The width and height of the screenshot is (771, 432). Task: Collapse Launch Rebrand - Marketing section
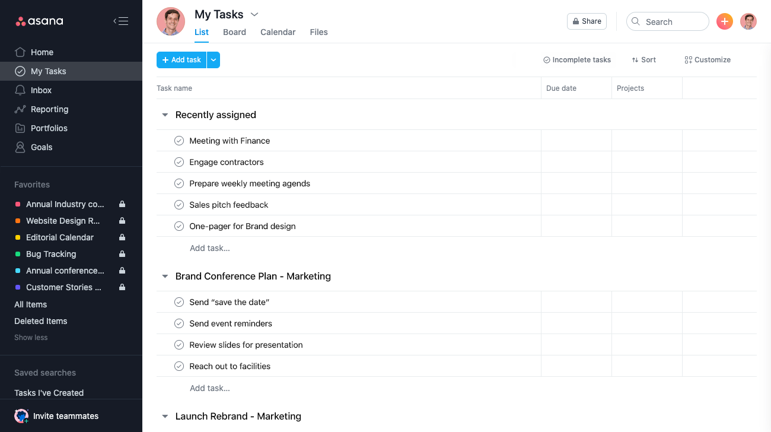pos(165,417)
